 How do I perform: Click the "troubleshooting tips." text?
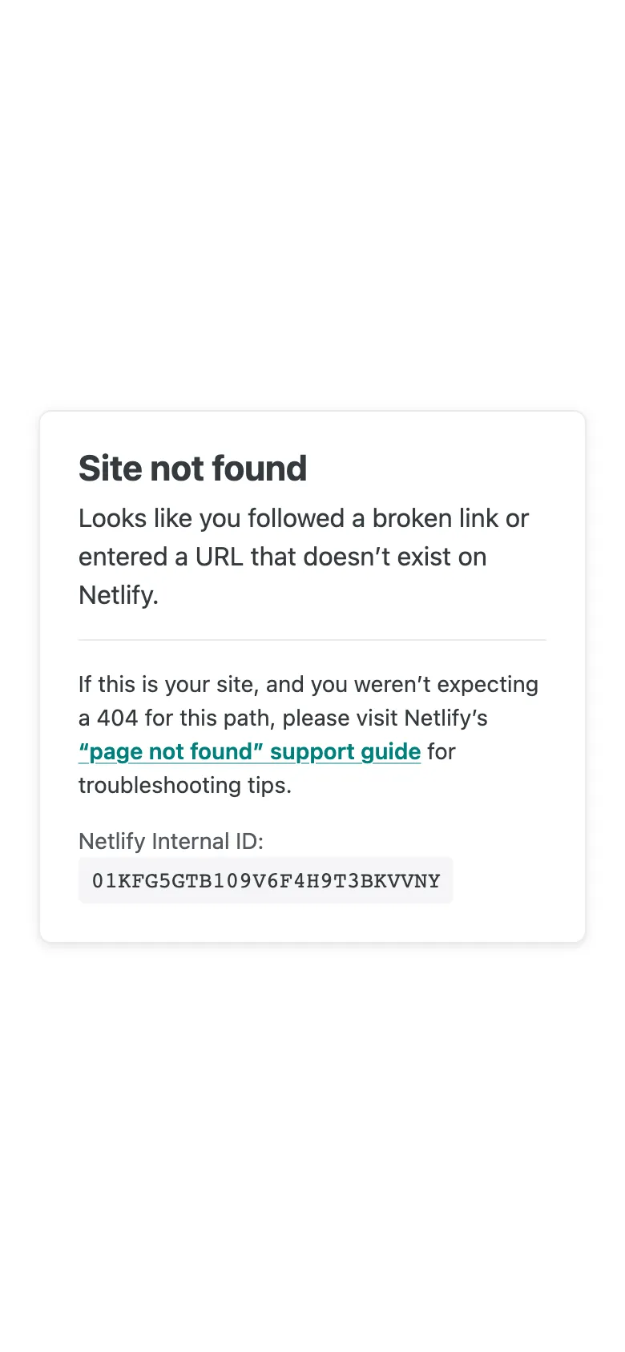point(185,786)
